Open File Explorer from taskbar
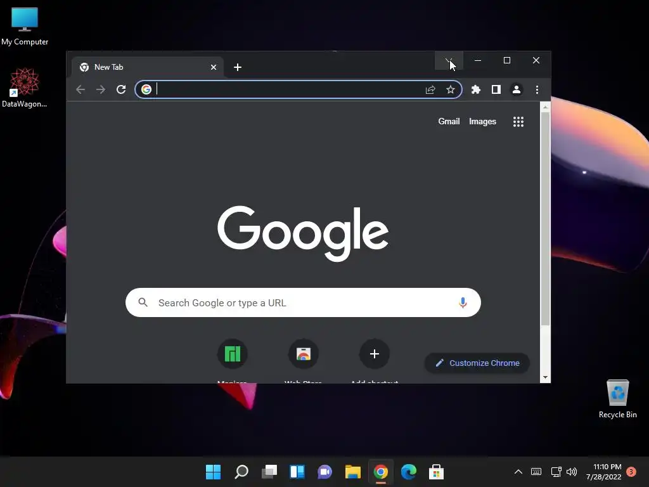The height and width of the screenshot is (487, 649). point(353,472)
